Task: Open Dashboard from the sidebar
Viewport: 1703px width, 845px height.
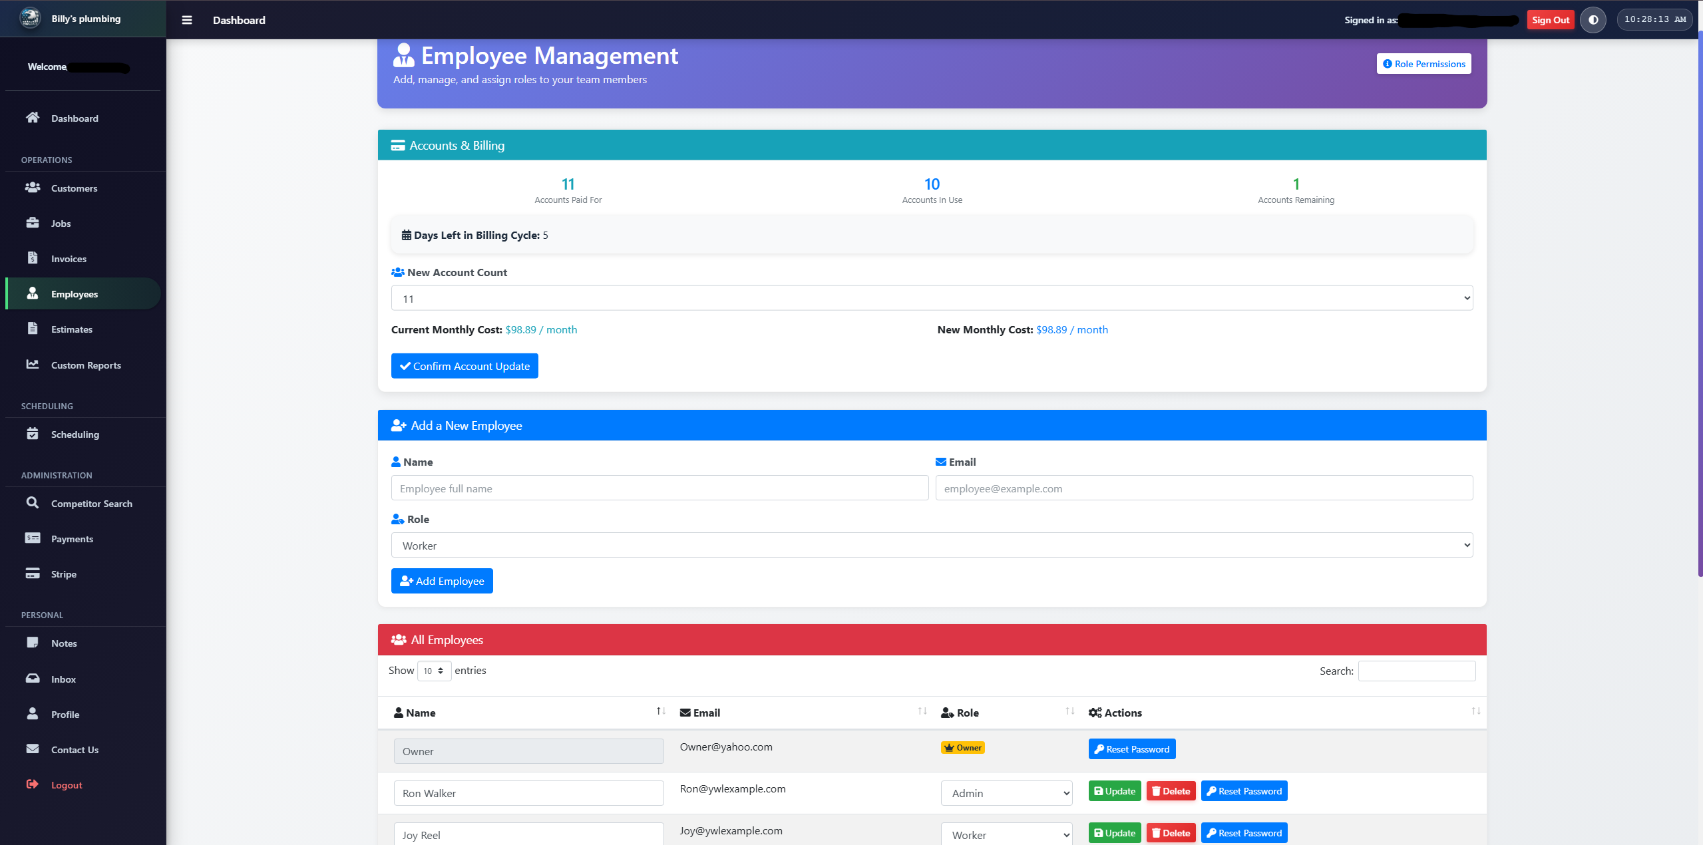Action: tap(83, 118)
